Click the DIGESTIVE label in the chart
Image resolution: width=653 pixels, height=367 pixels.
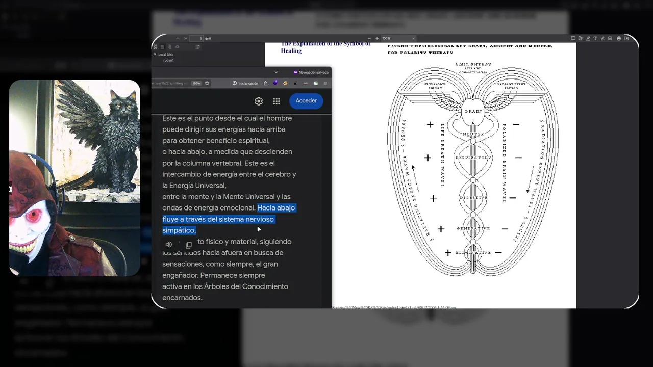(x=473, y=198)
